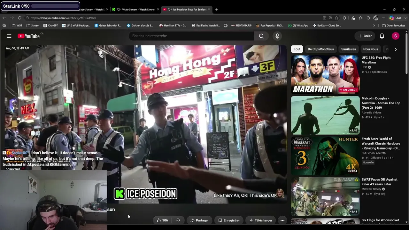Click the Faites une recherche search field
The height and width of the screenshot is (230, 409).
[x=191, y=36]
